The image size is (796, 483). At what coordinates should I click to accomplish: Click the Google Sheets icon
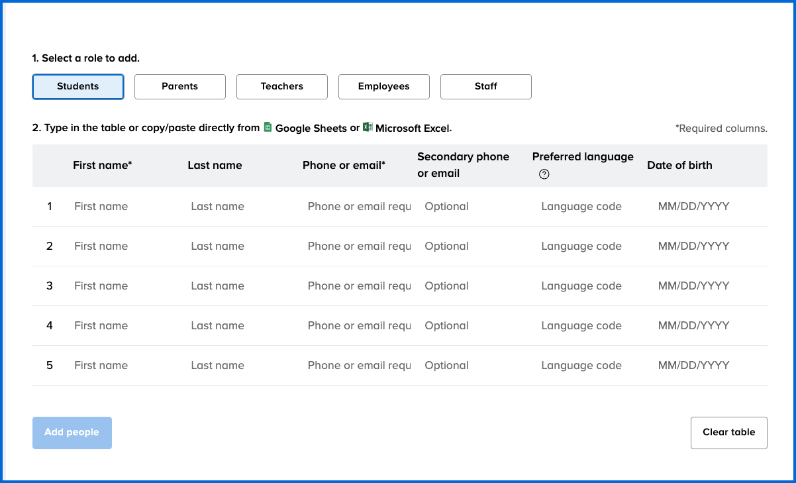(268, 127)
